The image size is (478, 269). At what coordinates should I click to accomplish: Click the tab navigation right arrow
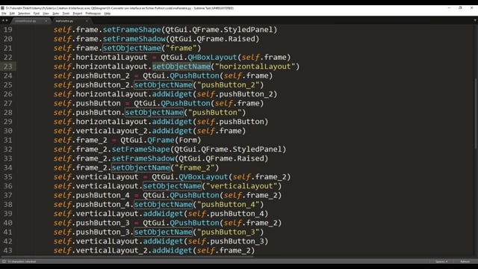pos(7,20)
